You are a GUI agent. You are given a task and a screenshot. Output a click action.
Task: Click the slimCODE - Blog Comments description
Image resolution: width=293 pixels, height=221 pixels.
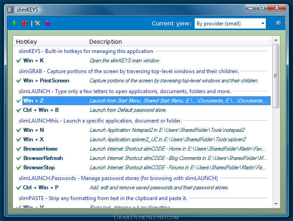coord(178,158)
